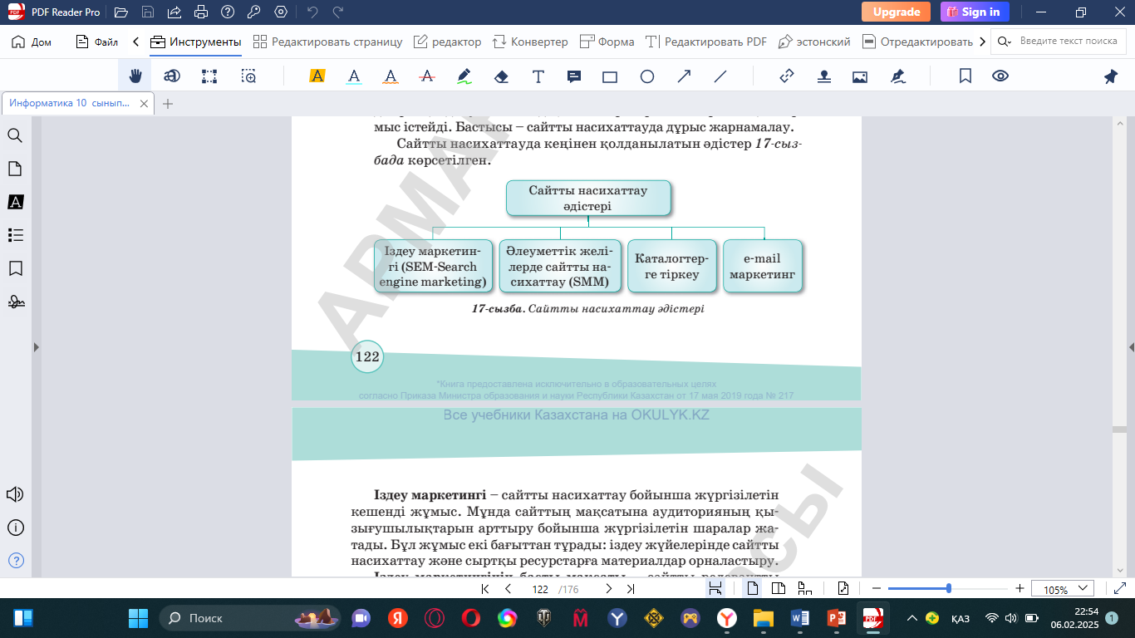Toggle annotation visibility eye icon
Image resolution: width=1135 pixels, height=638 pixels.
[1000, 76]
